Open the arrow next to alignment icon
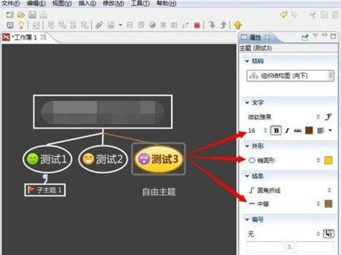 point(330,131)
